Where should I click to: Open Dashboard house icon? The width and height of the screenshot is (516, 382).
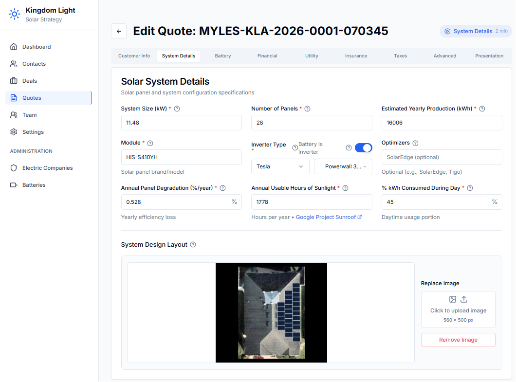(x=14, y=47)
